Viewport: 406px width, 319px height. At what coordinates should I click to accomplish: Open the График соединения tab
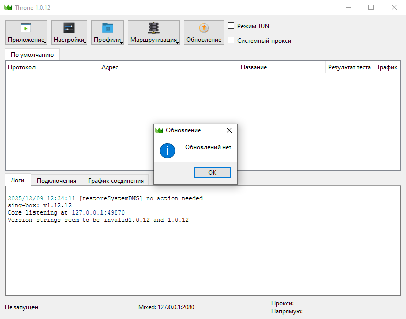pyautogui.click(x=116, y=181)
